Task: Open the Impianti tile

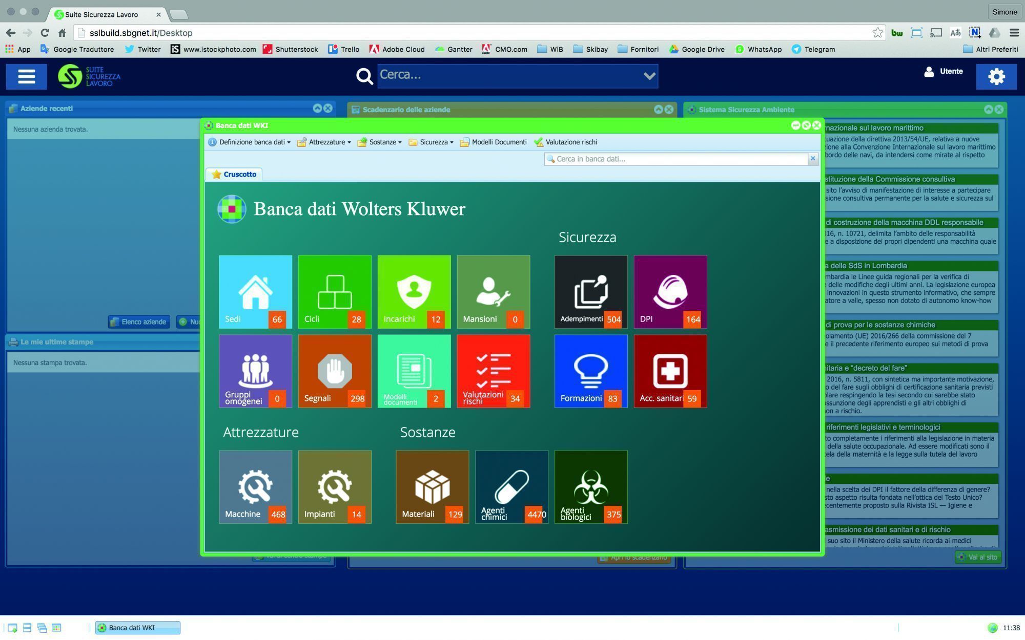Action: coord(335,487)
